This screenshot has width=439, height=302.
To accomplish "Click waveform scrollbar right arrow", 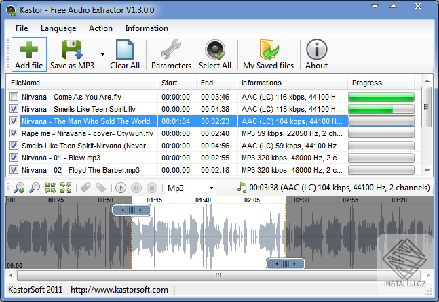I will [427, 275].
